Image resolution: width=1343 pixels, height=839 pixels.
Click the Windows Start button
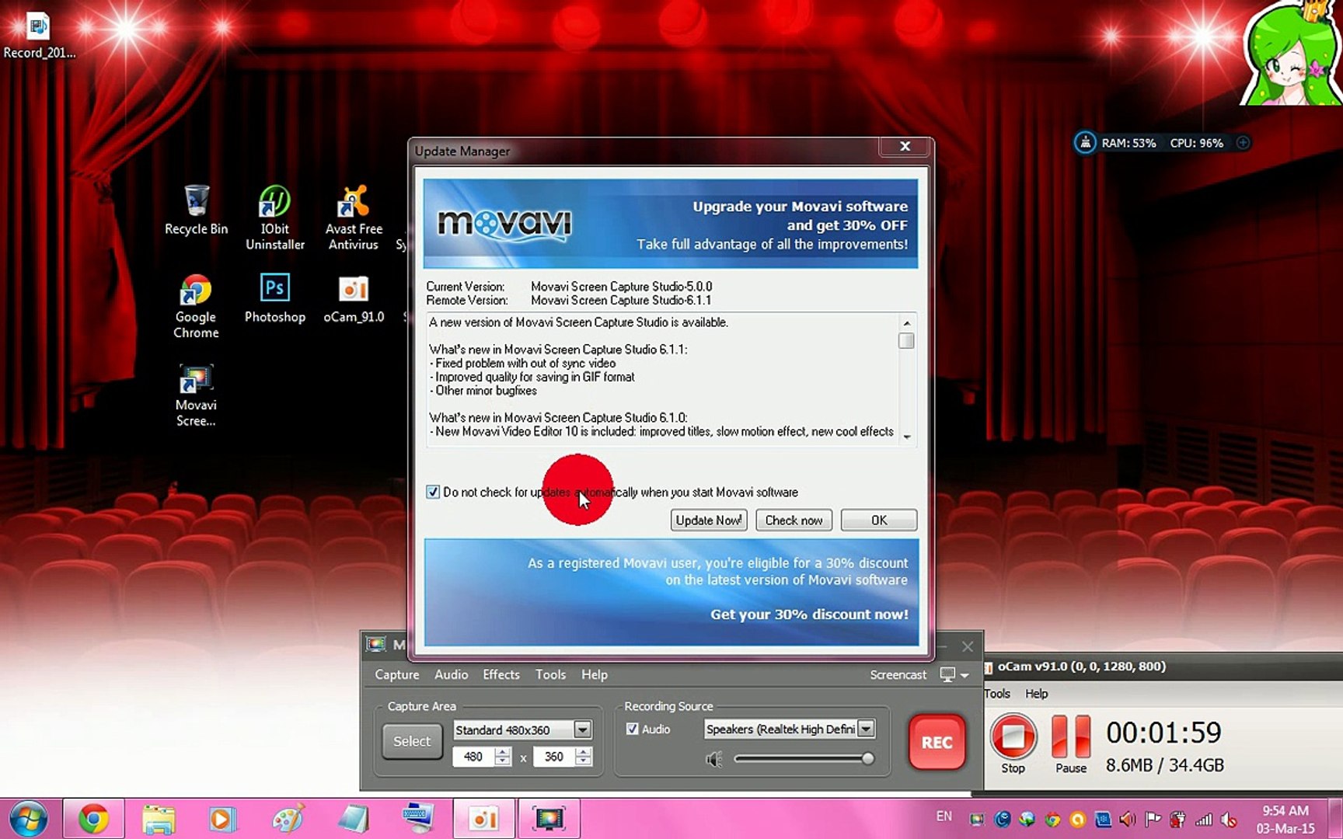[x=28, y=819]
